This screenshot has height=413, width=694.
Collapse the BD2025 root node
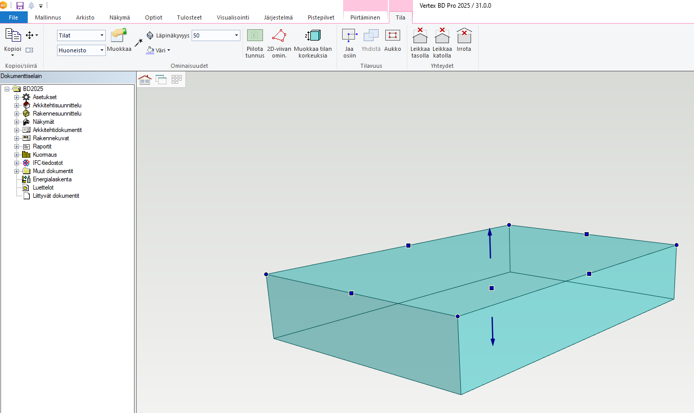pyautogui.click(x=7, y=89)
